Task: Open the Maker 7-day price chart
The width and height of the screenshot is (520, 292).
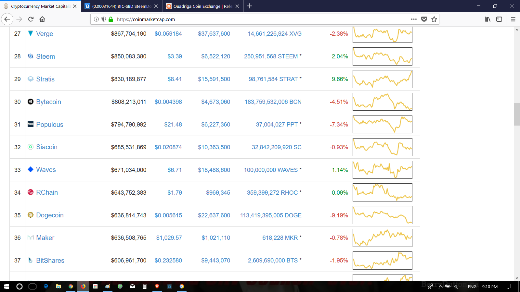Action: [x=383, y=238]
